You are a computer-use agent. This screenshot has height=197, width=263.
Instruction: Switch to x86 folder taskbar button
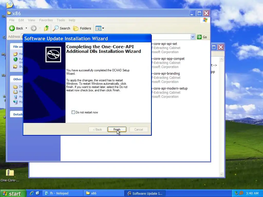104,193
